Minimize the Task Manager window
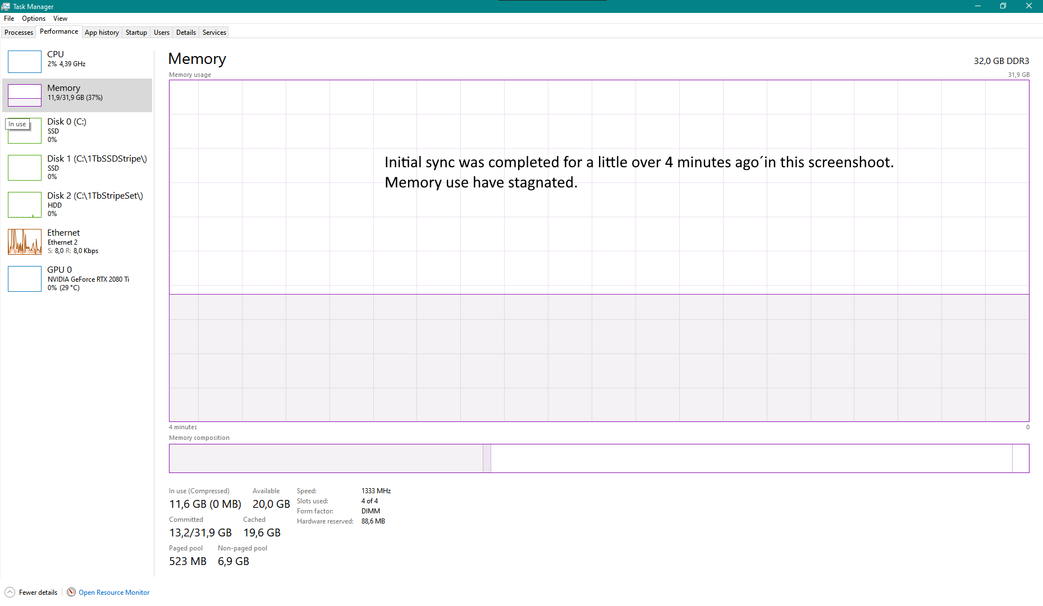1043x606 pixels. pyautogui.click(x=978, y=6)
